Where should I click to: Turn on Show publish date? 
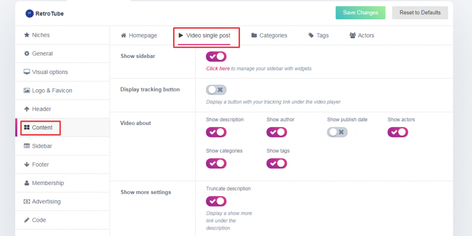click(x=337, y=132)
